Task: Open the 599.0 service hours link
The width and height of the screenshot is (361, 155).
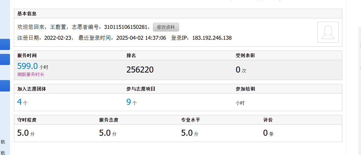Action: point(27,66)
